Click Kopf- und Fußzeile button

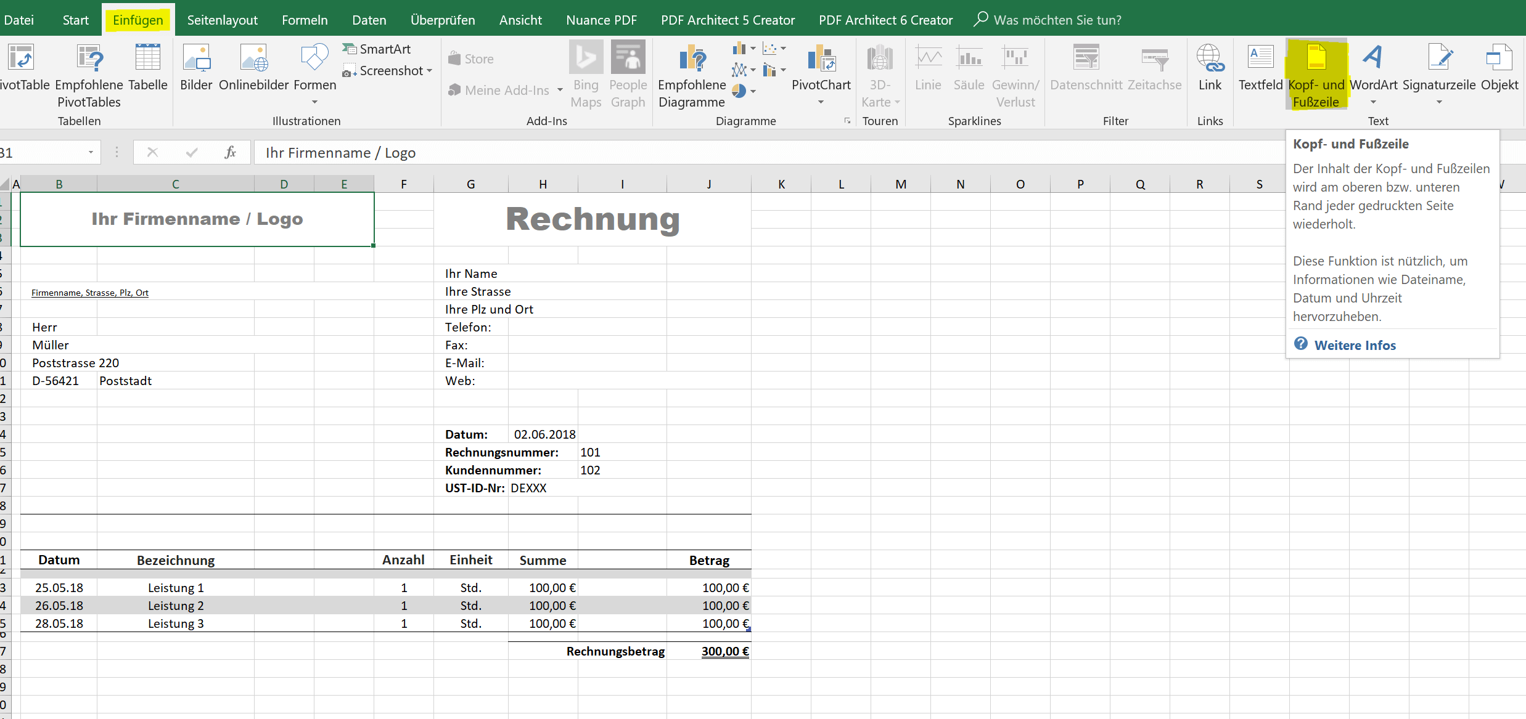[1316, 75]
